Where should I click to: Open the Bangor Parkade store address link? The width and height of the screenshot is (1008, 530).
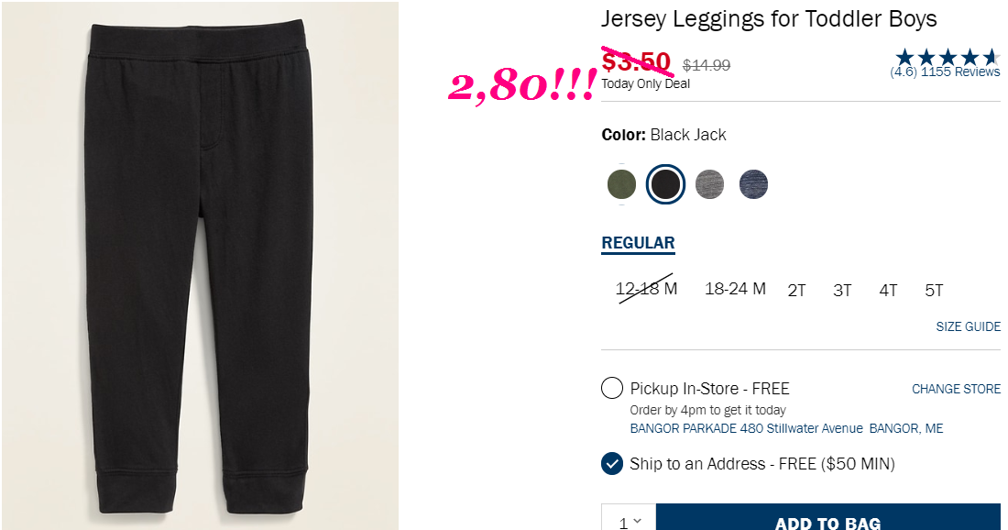click(x=786, y=428)
